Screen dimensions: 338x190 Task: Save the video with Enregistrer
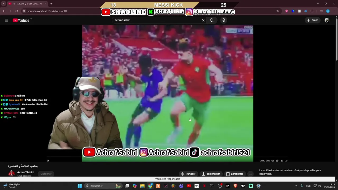(x=234, y=174)
